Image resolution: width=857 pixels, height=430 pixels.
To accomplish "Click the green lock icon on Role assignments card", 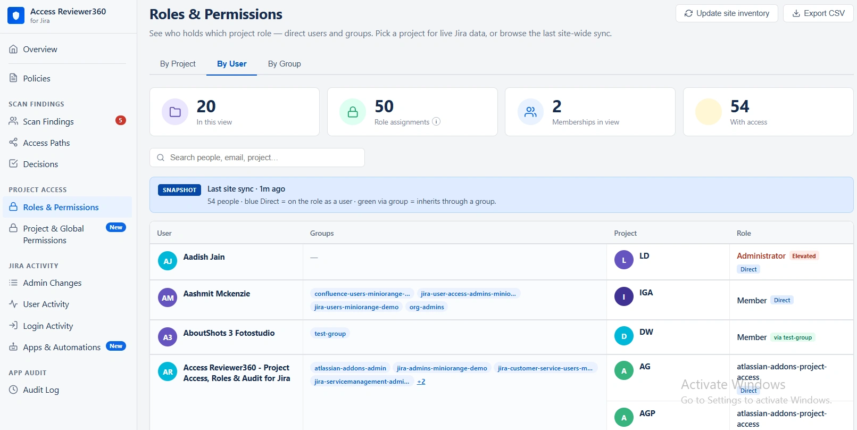I will coord(353,112).
